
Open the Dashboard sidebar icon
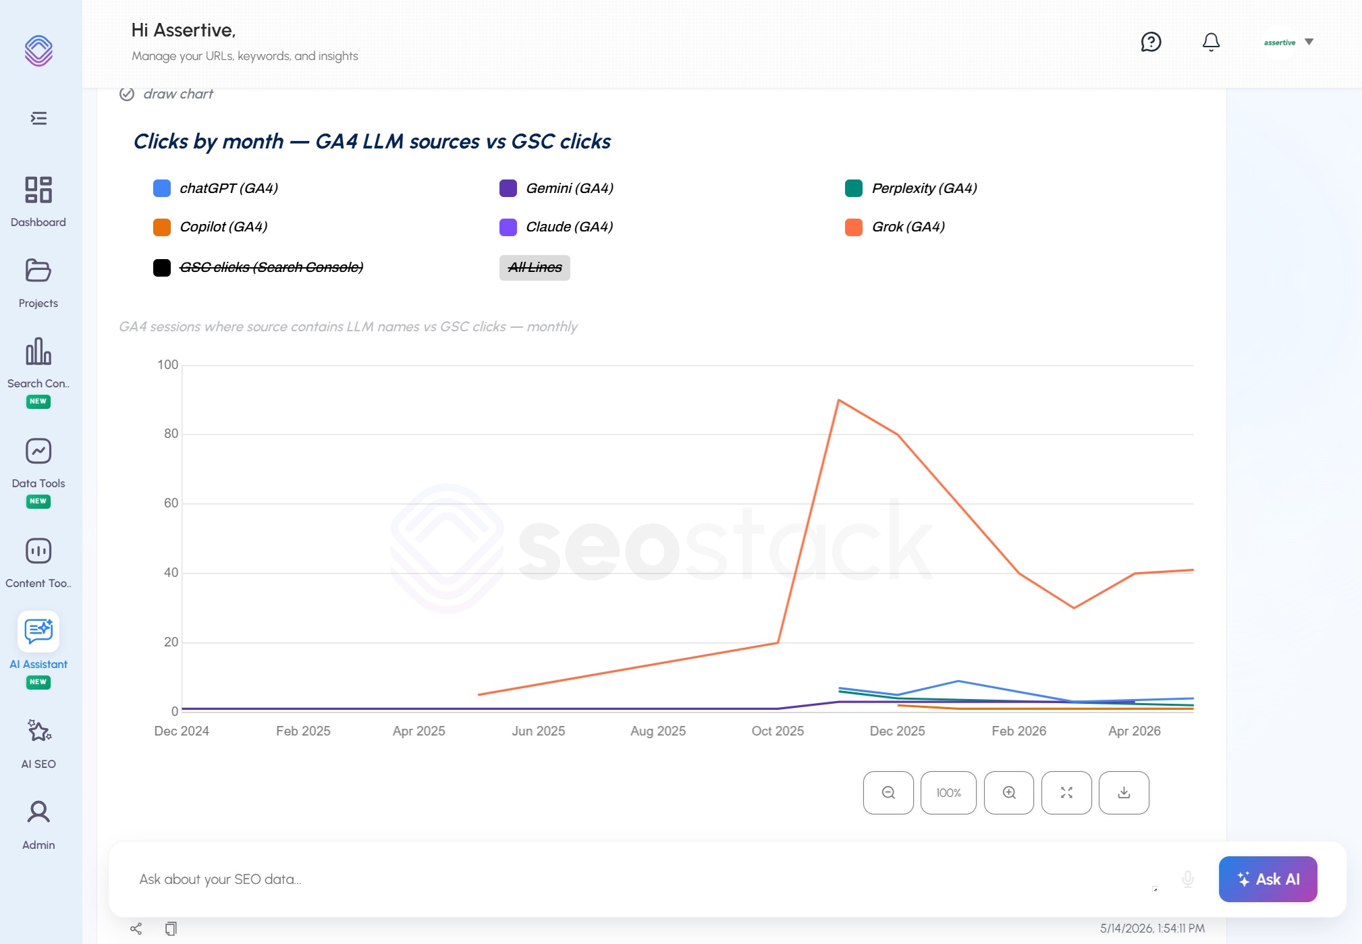click(x=38, y=190)
